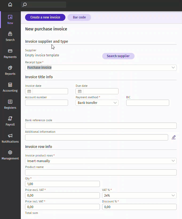The height and width of the screenshot is (219, 182).
Task: Click the edit pencil beside Additional information
Action: coord(174,137)
